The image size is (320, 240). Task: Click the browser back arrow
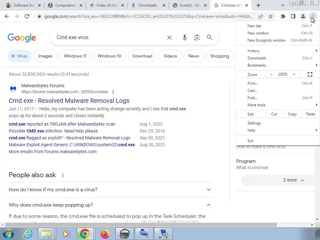click(7, 16)
